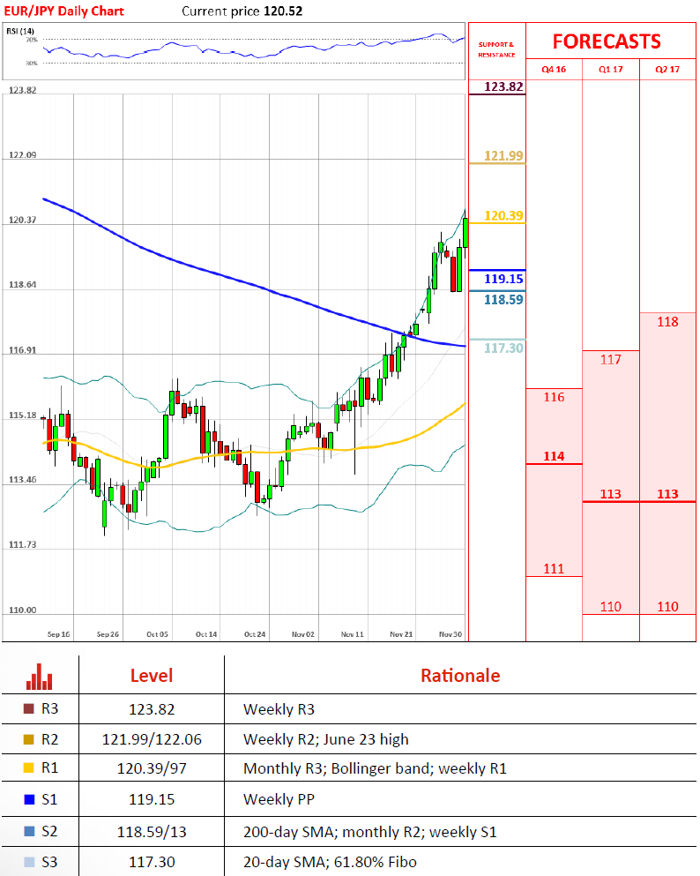
Task: Click the table cell '121.99/122.06'
Action: tap(152, 739)
